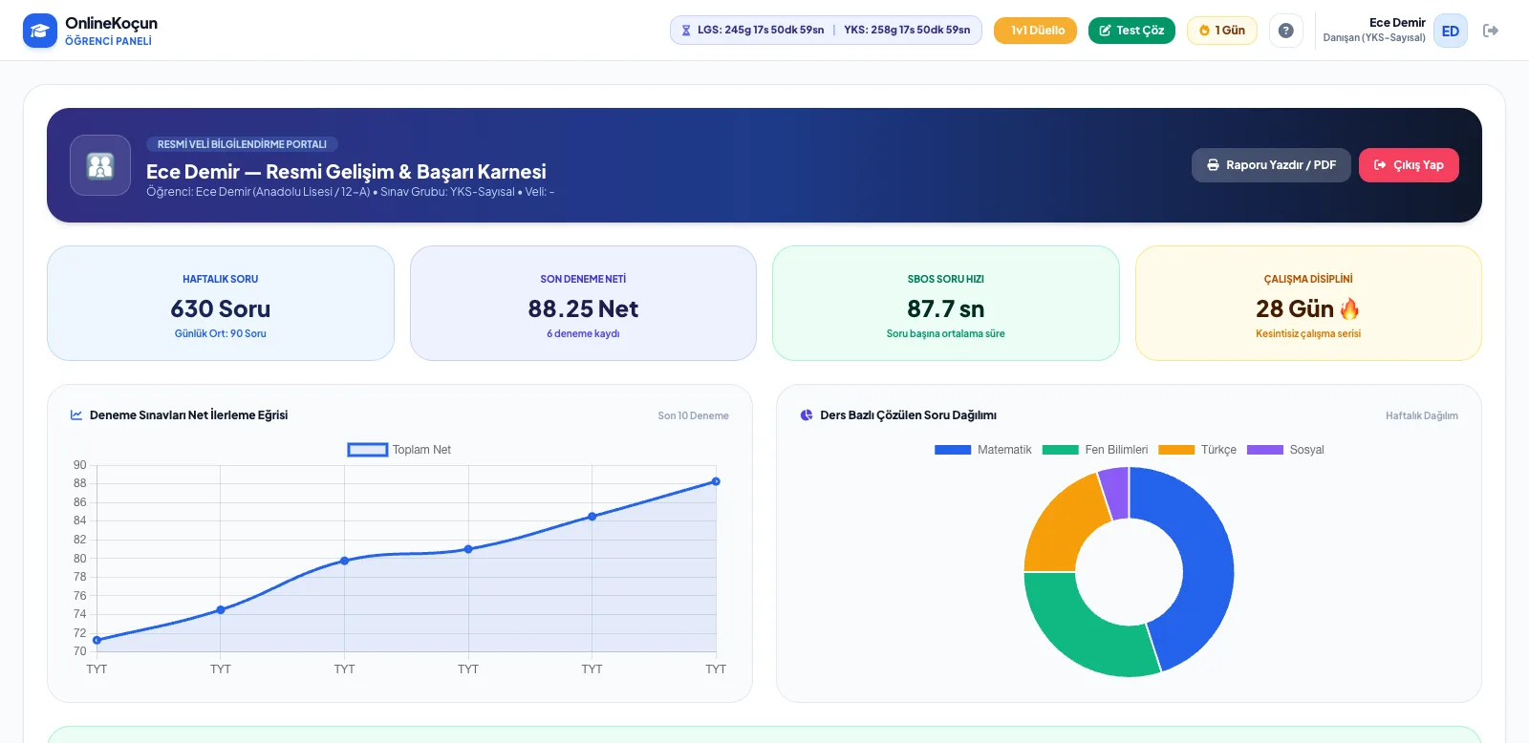Image resolution: width=1529 pixels, height=743 pixels.
Task: Click the lowest data point on the net chart
Action: pyautogui.click(x=97, y=640)
